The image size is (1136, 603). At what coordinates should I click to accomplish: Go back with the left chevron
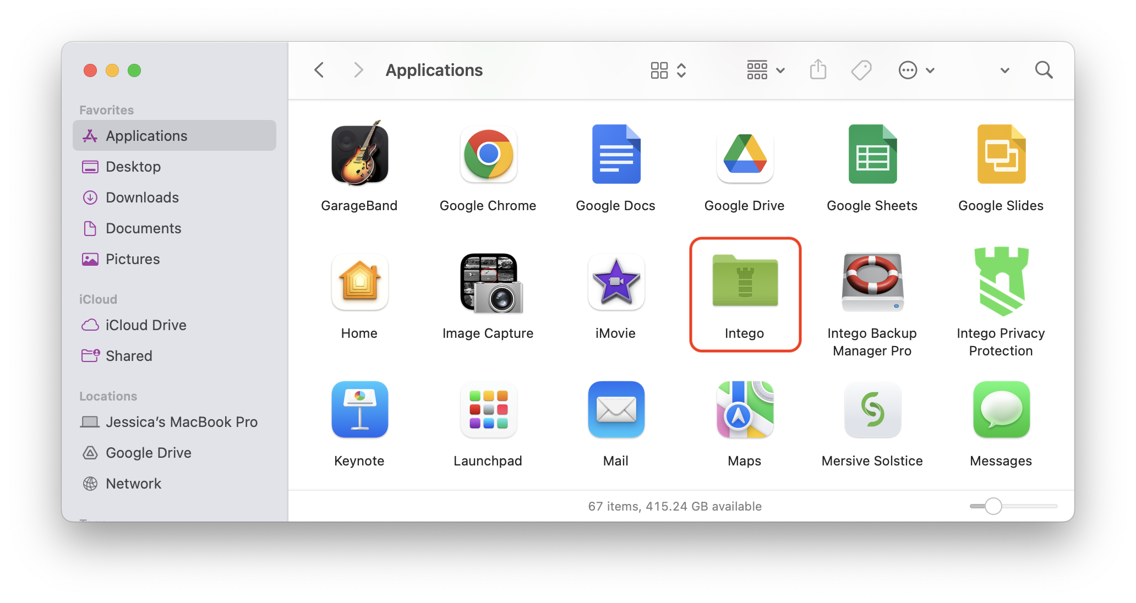point(319,70)
